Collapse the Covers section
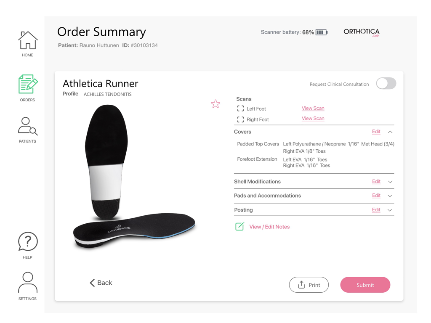 coord(391,131)
